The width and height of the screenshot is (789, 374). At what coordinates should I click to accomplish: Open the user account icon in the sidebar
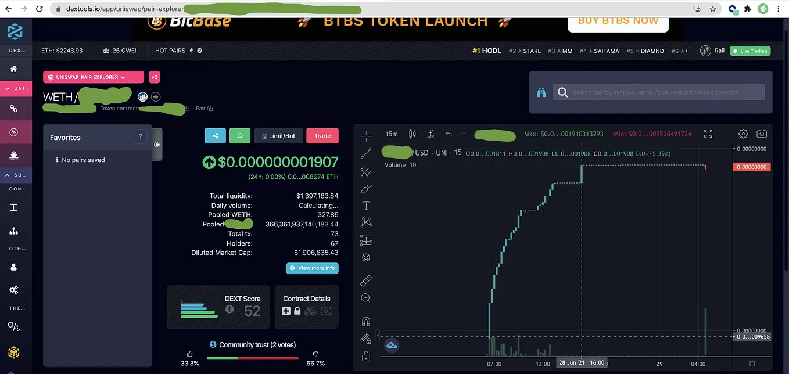click(14, 267)
